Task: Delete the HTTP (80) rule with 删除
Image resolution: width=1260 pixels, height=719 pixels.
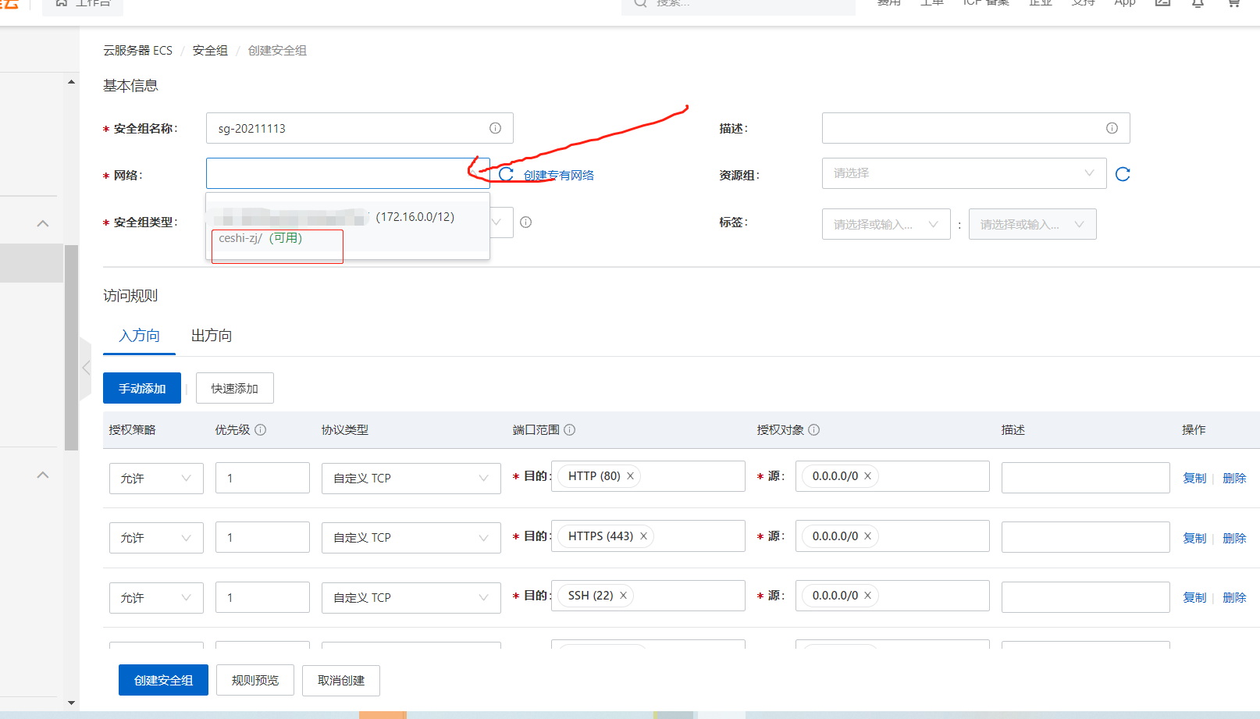Action: coord(1234,479)
